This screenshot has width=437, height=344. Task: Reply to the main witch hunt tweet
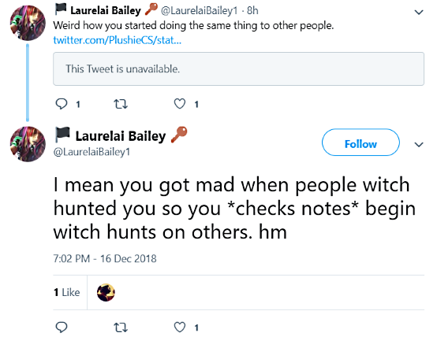[62, 327]
